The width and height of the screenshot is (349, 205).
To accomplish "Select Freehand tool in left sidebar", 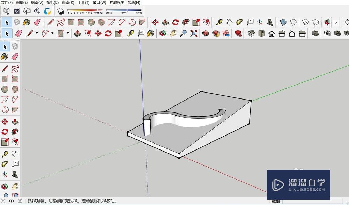I will [x=15, y=69].
